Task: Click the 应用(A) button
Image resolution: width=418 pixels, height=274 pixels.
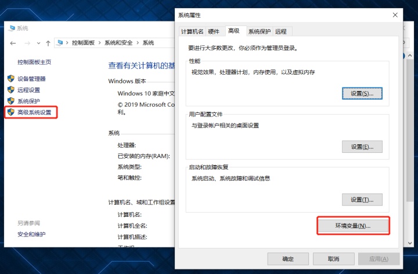Action: coord(379,259)
